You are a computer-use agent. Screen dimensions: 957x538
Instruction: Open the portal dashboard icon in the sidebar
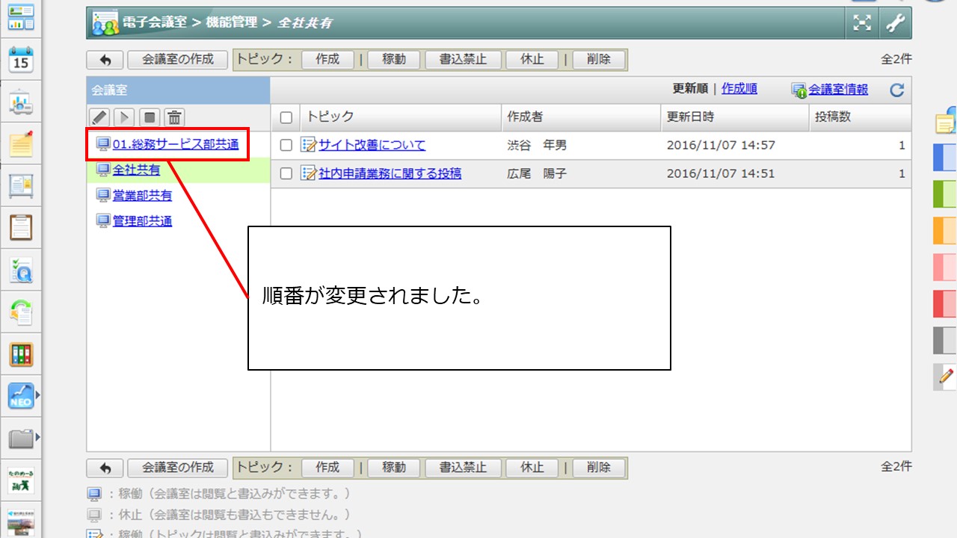pyautogui.click(x=21, y=16)
